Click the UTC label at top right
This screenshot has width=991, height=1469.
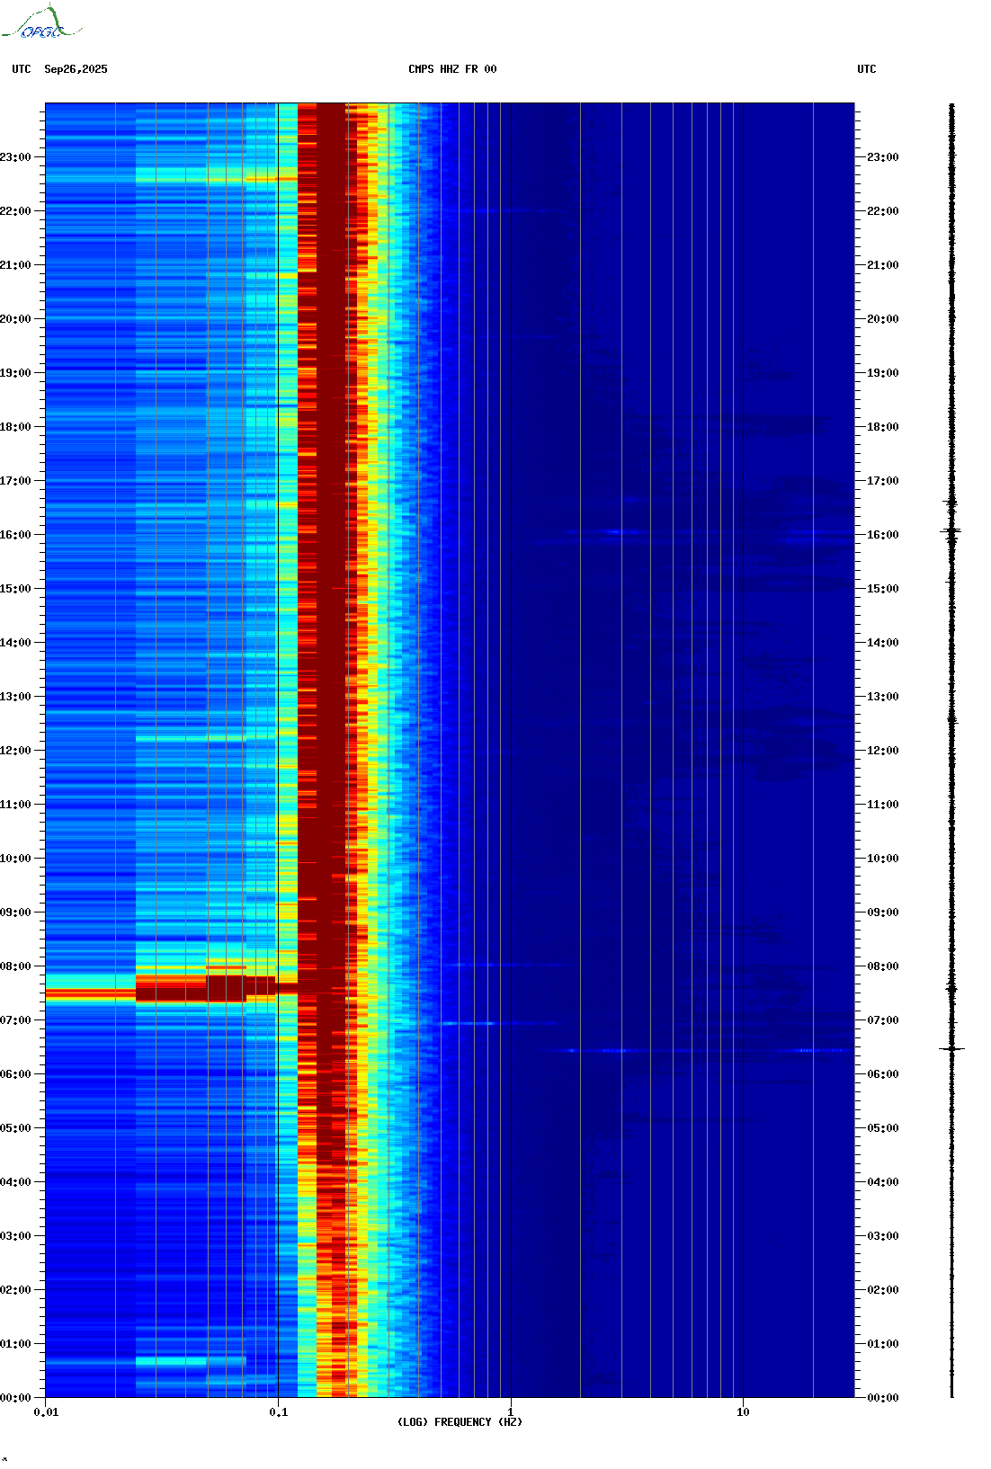click(866, 69)
